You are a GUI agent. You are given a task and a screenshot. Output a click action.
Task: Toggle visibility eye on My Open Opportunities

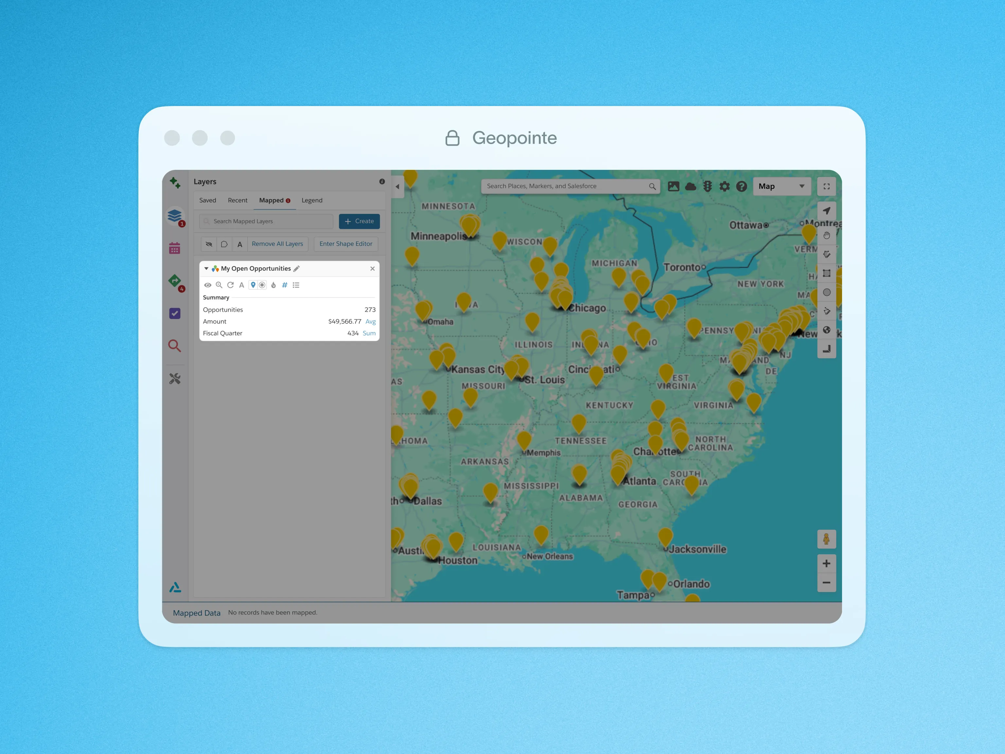click(208, 285)
